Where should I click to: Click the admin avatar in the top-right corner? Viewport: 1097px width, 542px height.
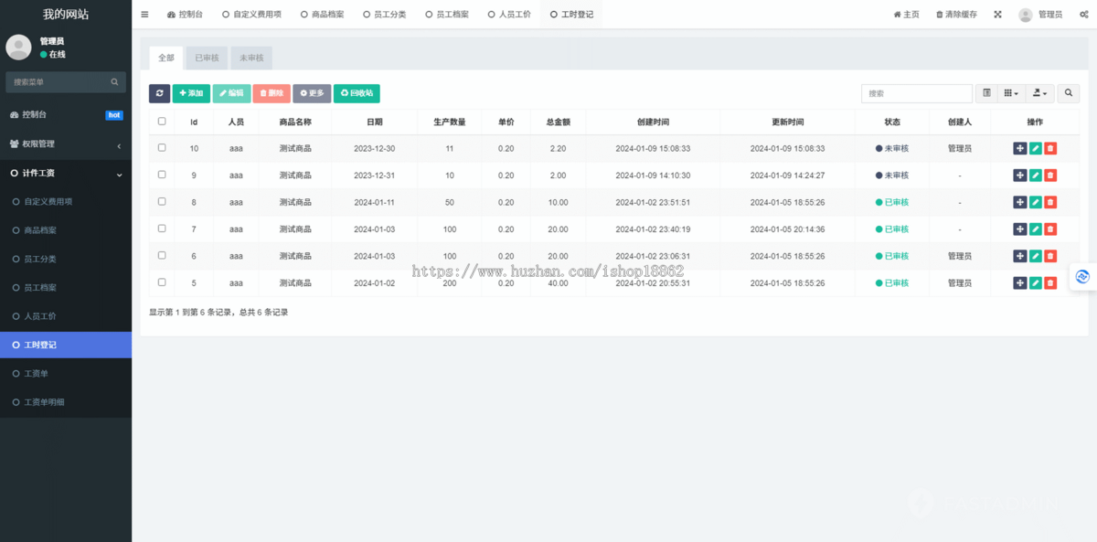(1025, 14)
